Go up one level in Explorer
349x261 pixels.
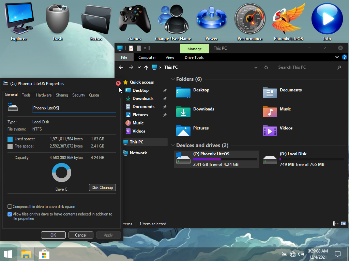pos(146,67)
